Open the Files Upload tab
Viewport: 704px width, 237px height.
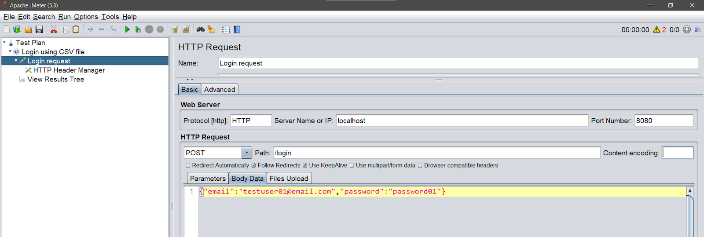(x=289, y=178)
